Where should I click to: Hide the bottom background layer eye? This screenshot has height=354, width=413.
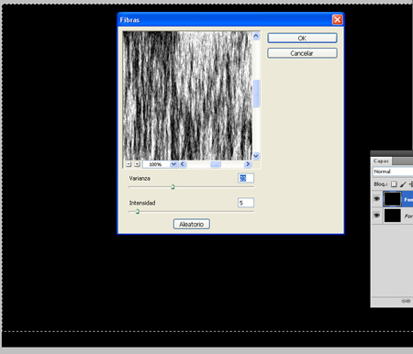pos(376,216)
